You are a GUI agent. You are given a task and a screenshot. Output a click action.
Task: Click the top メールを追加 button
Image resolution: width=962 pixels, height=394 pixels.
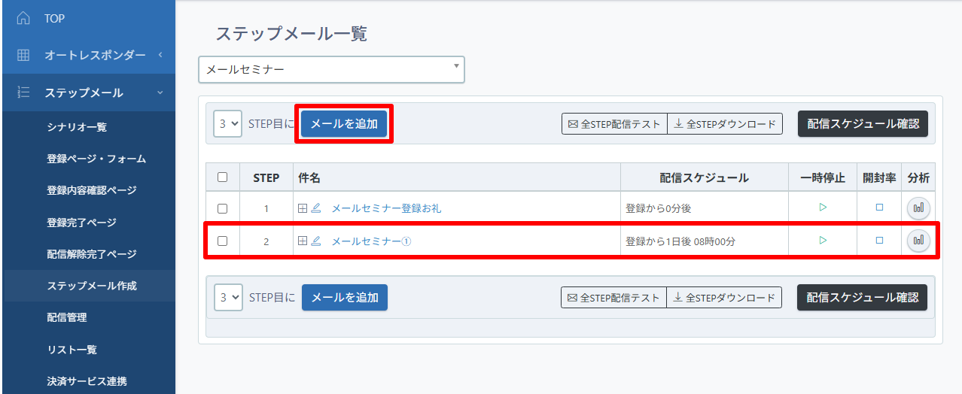(344, 124)
